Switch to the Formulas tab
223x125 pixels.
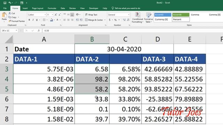coord(52,8)
